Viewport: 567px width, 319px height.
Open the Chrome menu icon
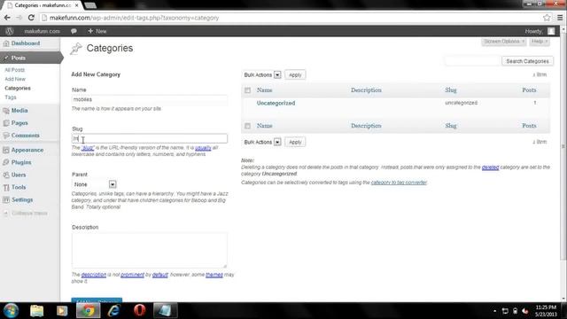[560, 18]
